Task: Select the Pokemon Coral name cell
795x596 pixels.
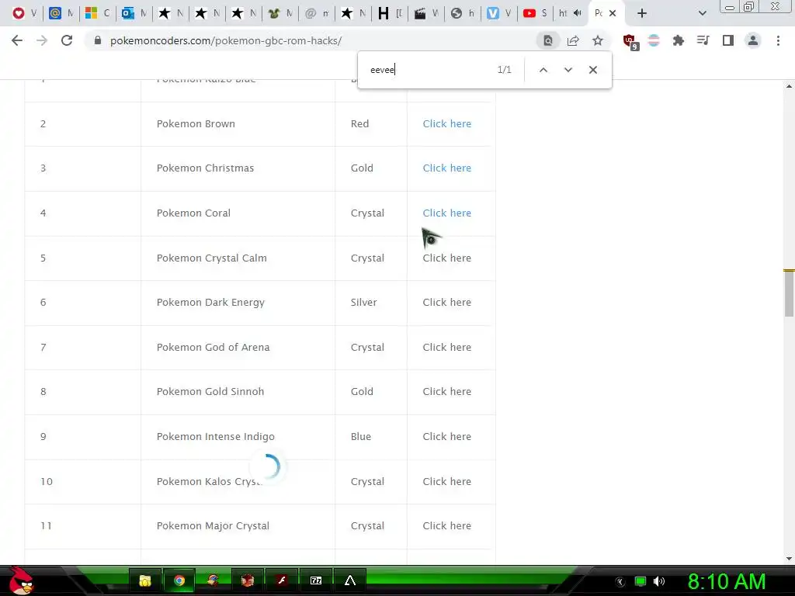Action: pyautogui.click(x=238, y=213)
